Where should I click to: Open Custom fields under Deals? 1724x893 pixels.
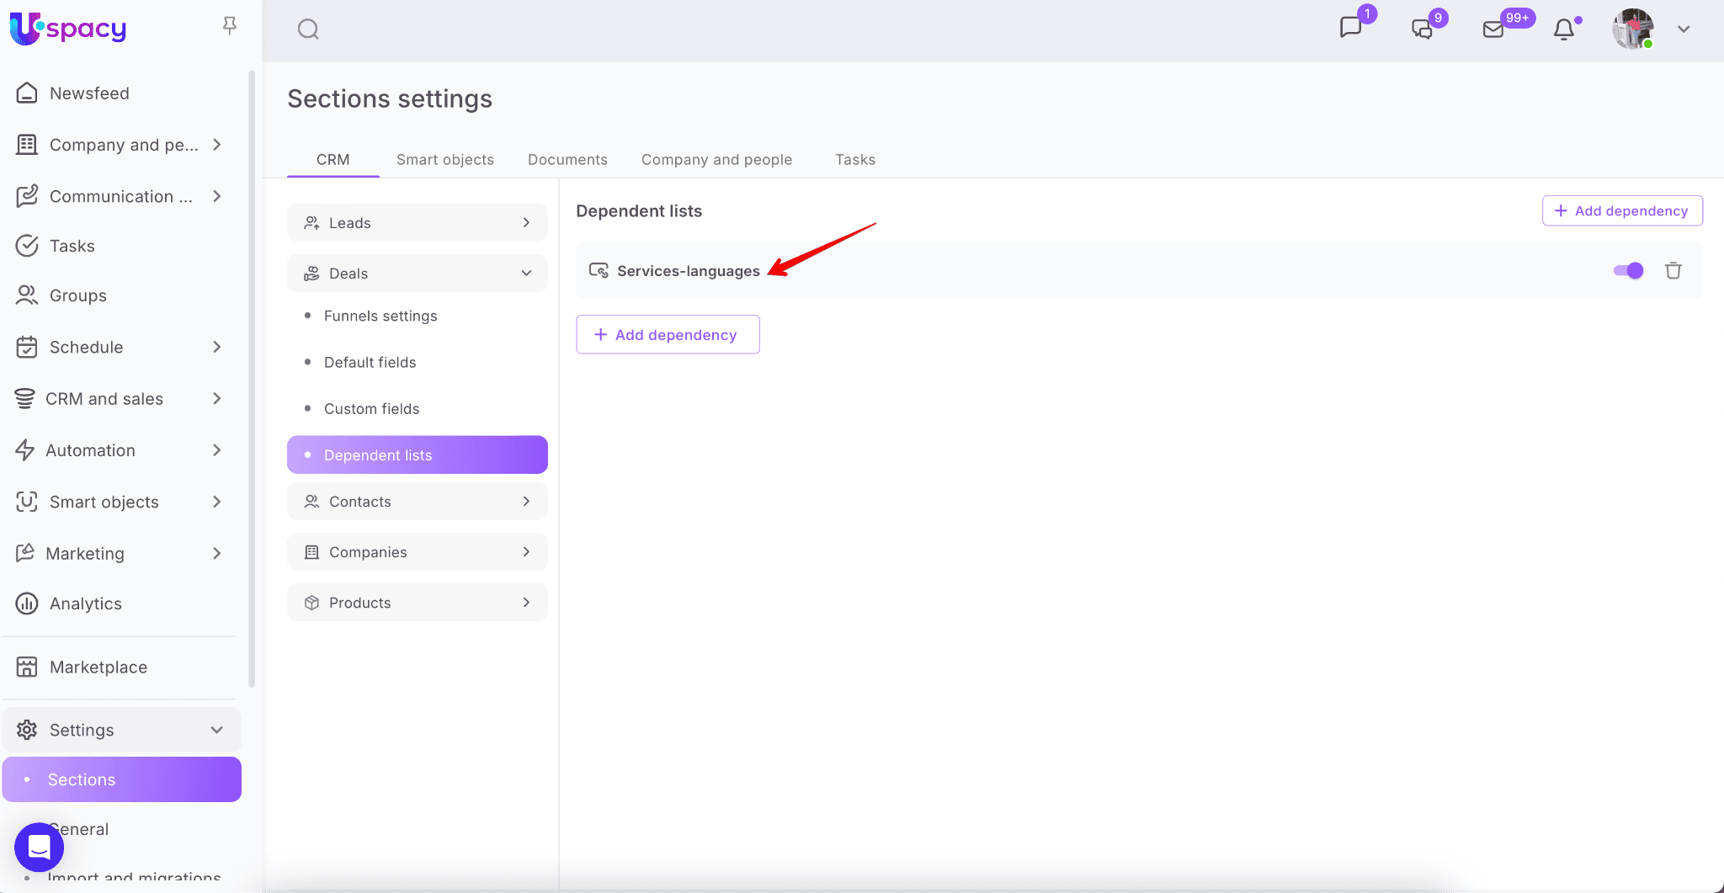point(371,409)
